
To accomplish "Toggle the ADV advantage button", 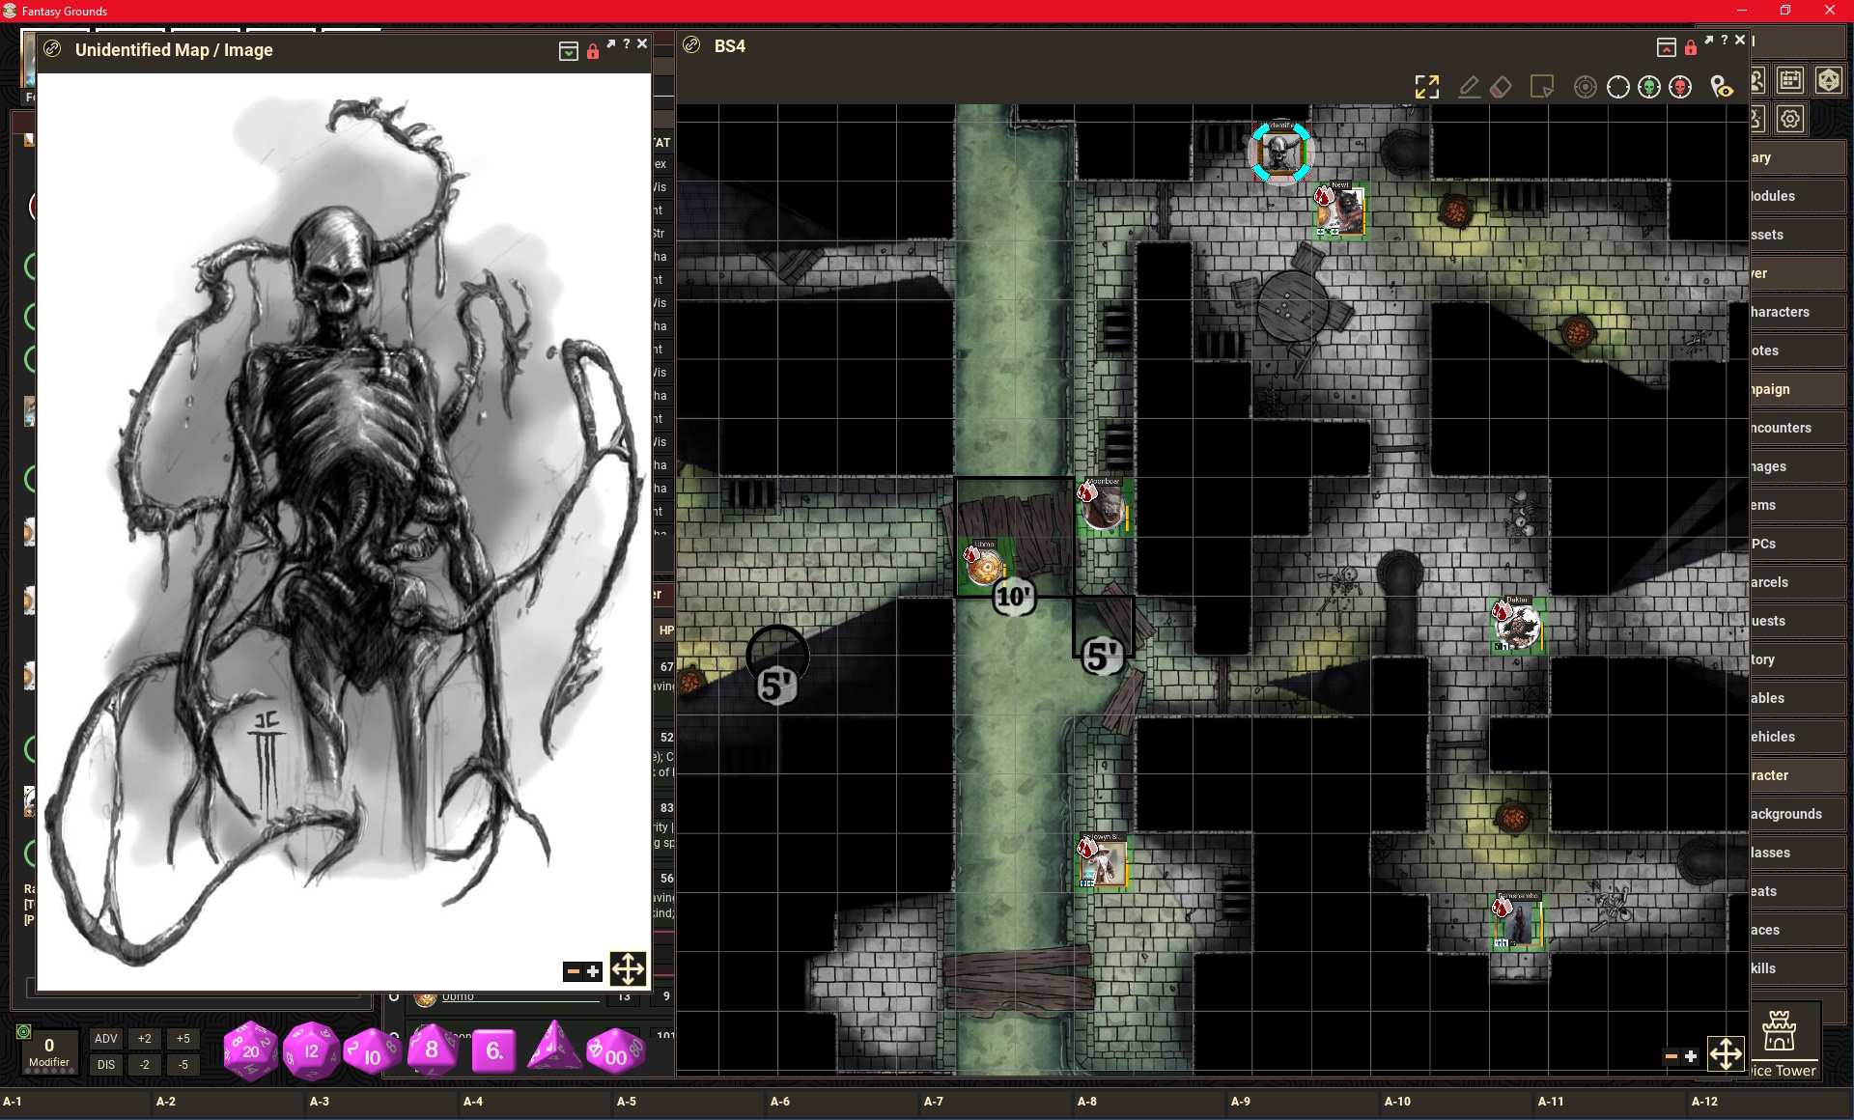I will pos(106,1039).
